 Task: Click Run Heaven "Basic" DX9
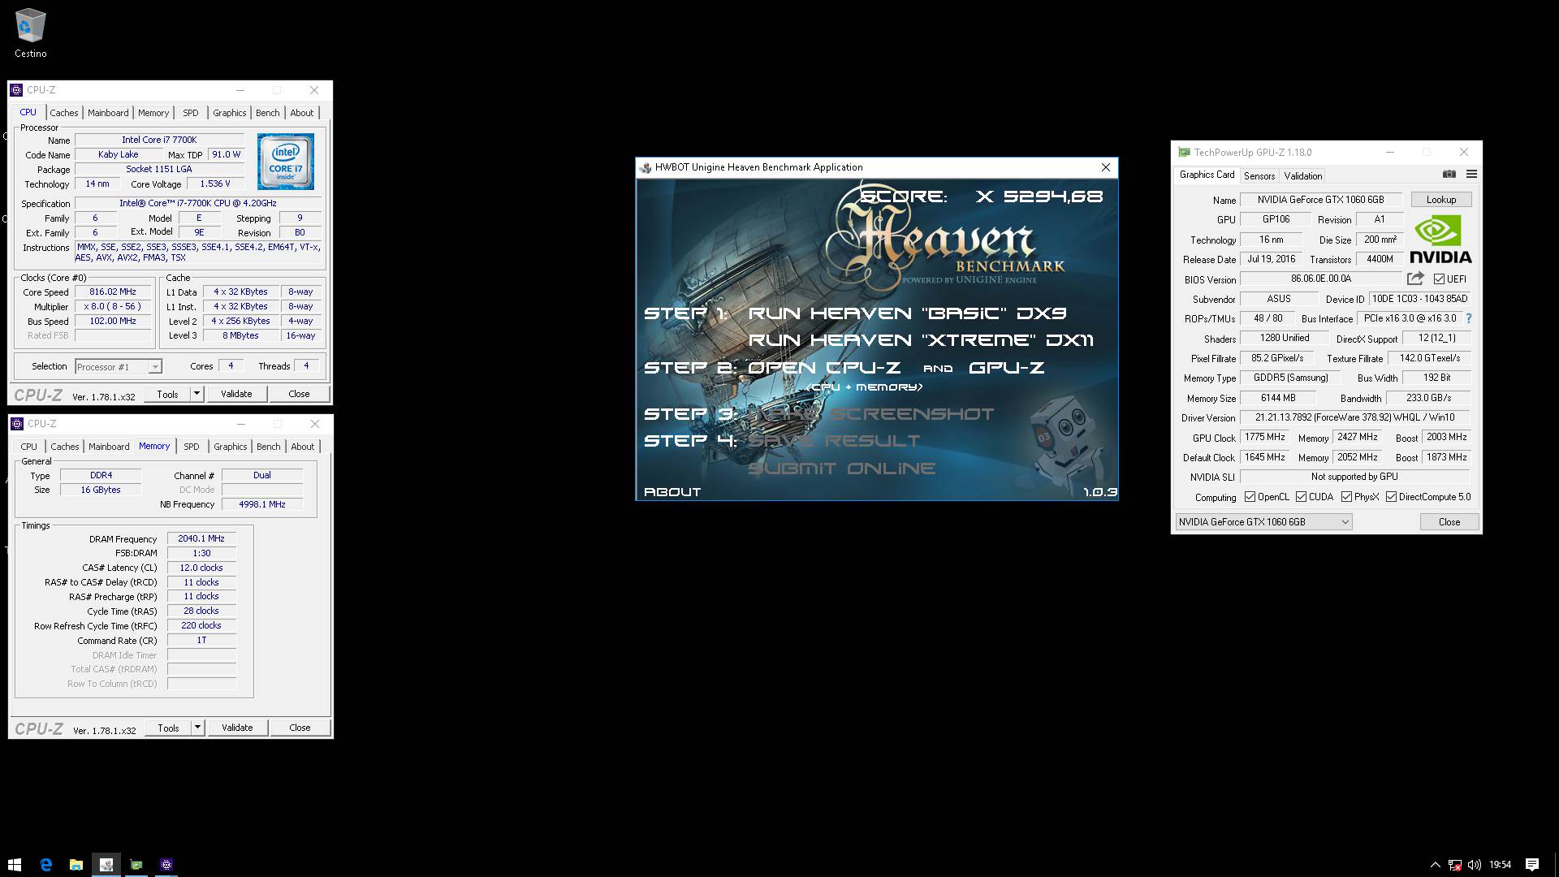click(907, 313)
